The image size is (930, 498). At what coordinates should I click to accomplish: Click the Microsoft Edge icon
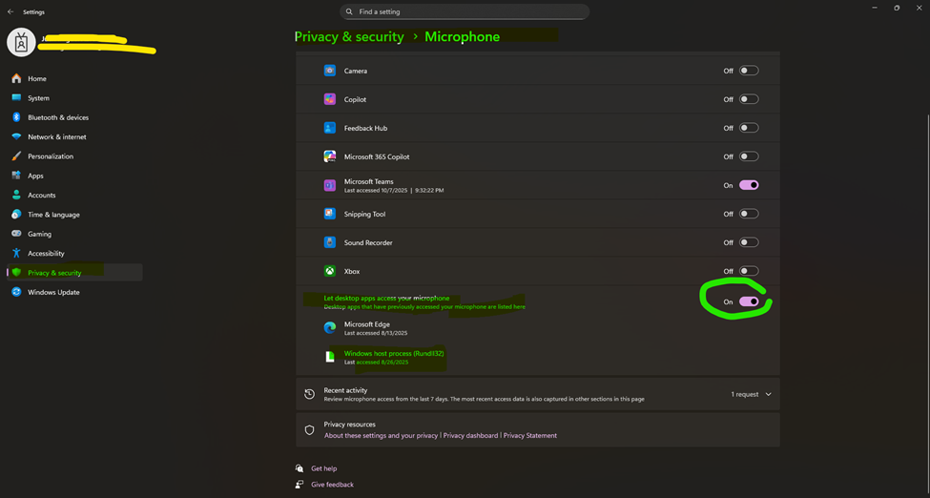point(329,327)
